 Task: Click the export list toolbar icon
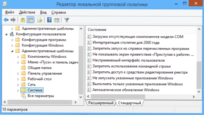[40, 20]
